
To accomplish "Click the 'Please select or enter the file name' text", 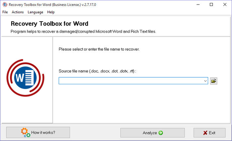I will click(99, 49).
